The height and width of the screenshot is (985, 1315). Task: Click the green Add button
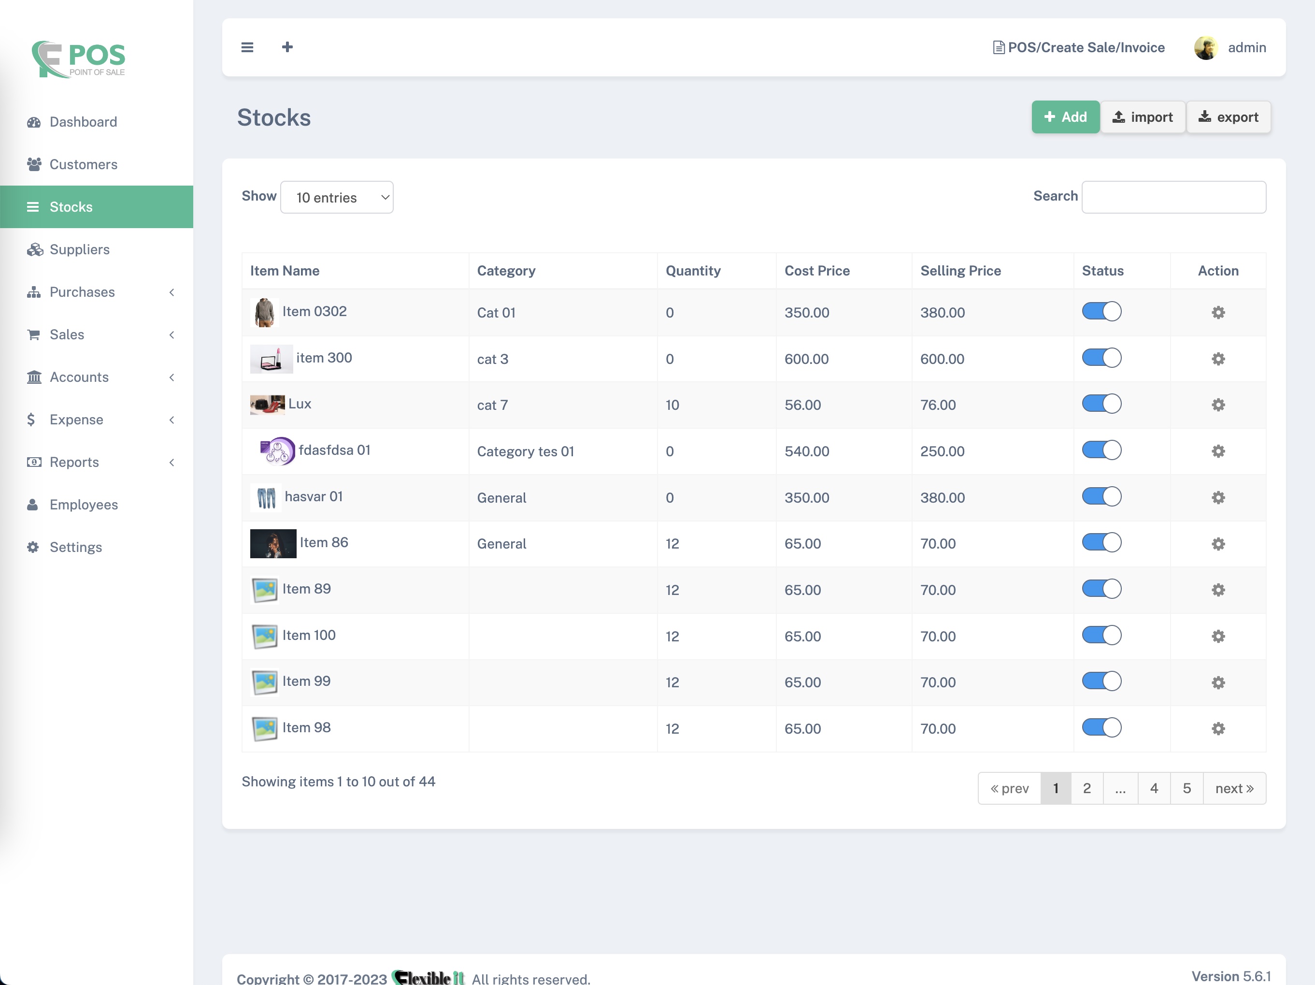click(1065, 116)
